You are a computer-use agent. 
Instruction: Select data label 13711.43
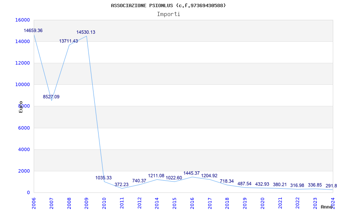(x=69, y=41)
